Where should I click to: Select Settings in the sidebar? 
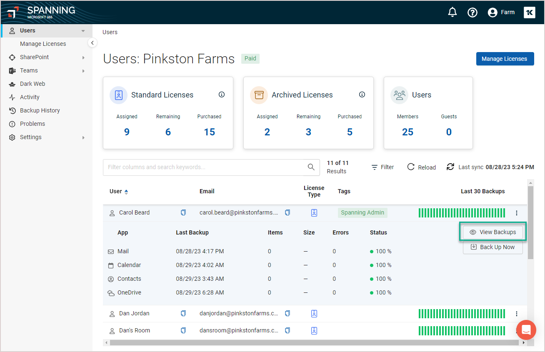point(31,137)
